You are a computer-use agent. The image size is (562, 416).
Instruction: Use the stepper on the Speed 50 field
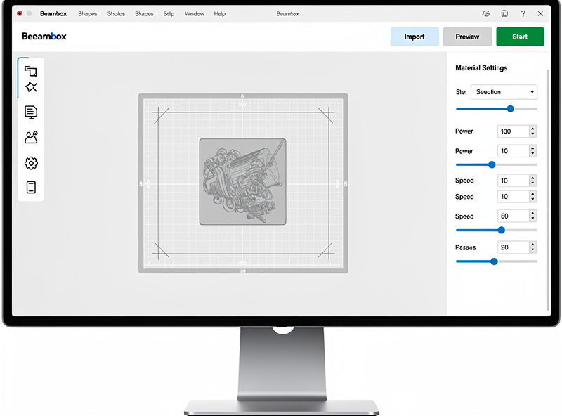pyautogui.click(x=533, y=216)
